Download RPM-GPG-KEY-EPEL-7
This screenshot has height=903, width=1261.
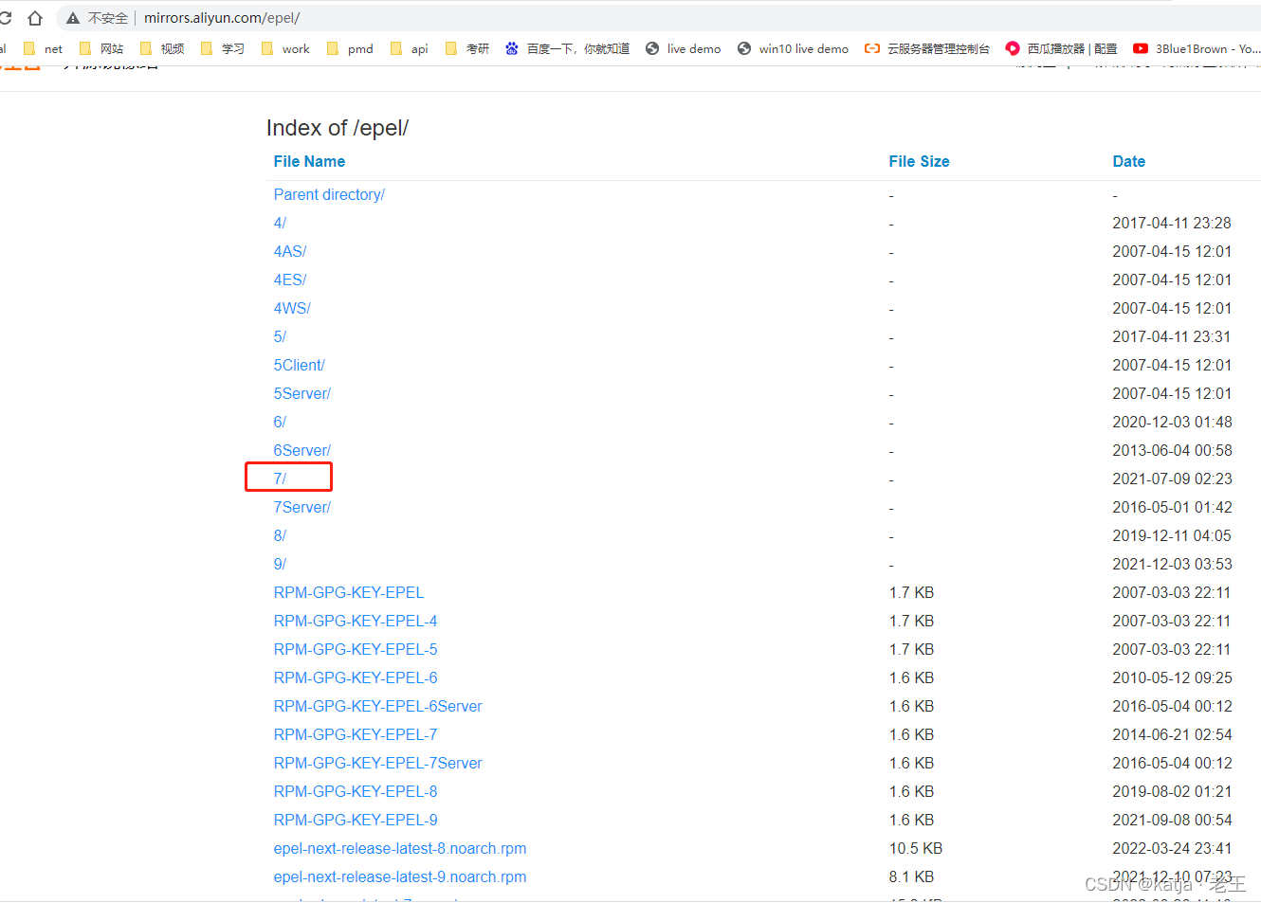click(356, 734)
